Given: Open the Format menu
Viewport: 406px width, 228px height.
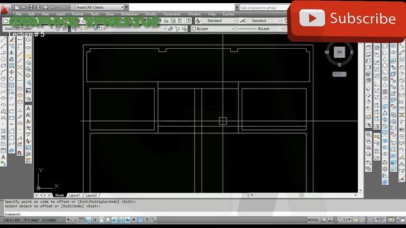Looking at the screenshot, I should [77, 14].
